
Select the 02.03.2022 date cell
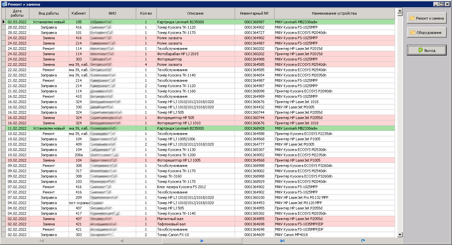point(17,22)
